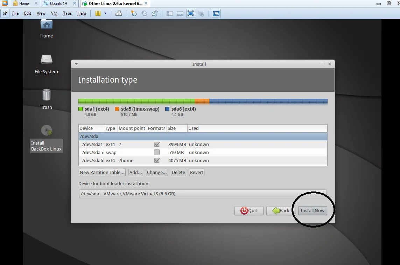Click the blue sda6 segment in partition bar
Image resolution: width=400 pixels, height=265 pixels.
click(268, 102)
